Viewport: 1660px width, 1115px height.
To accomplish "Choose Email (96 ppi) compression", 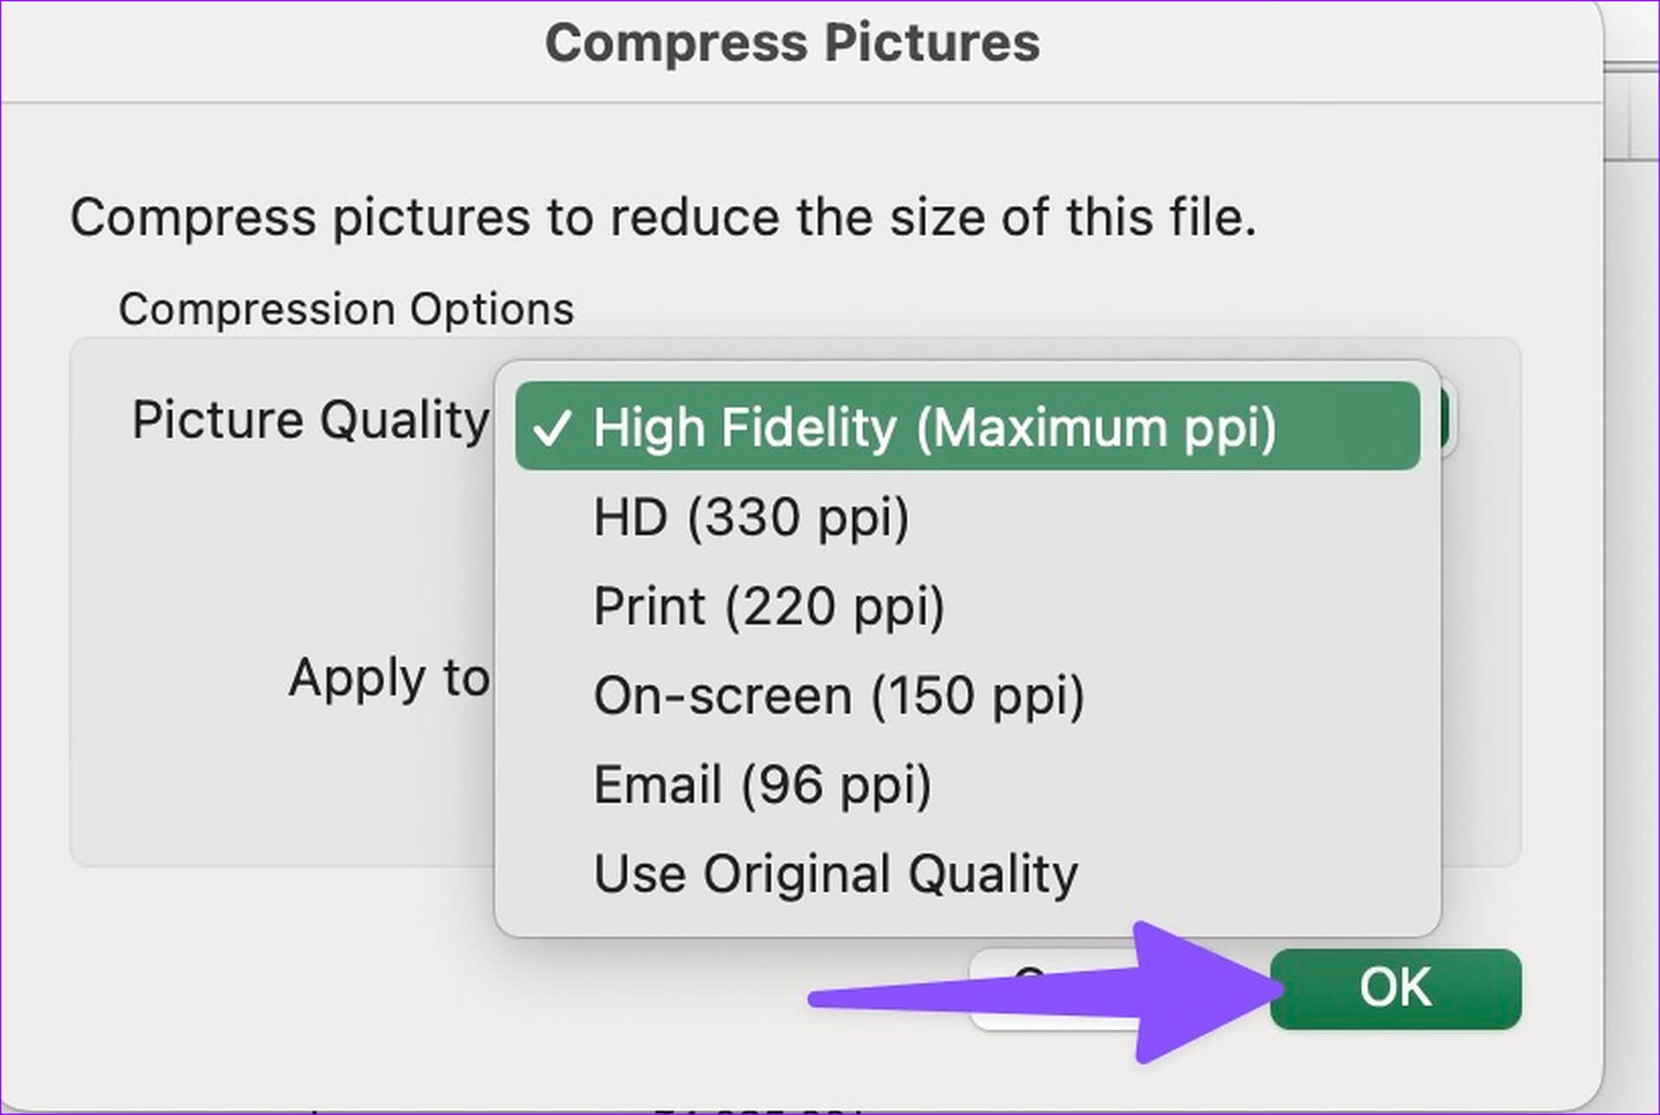I will (762, 786).
